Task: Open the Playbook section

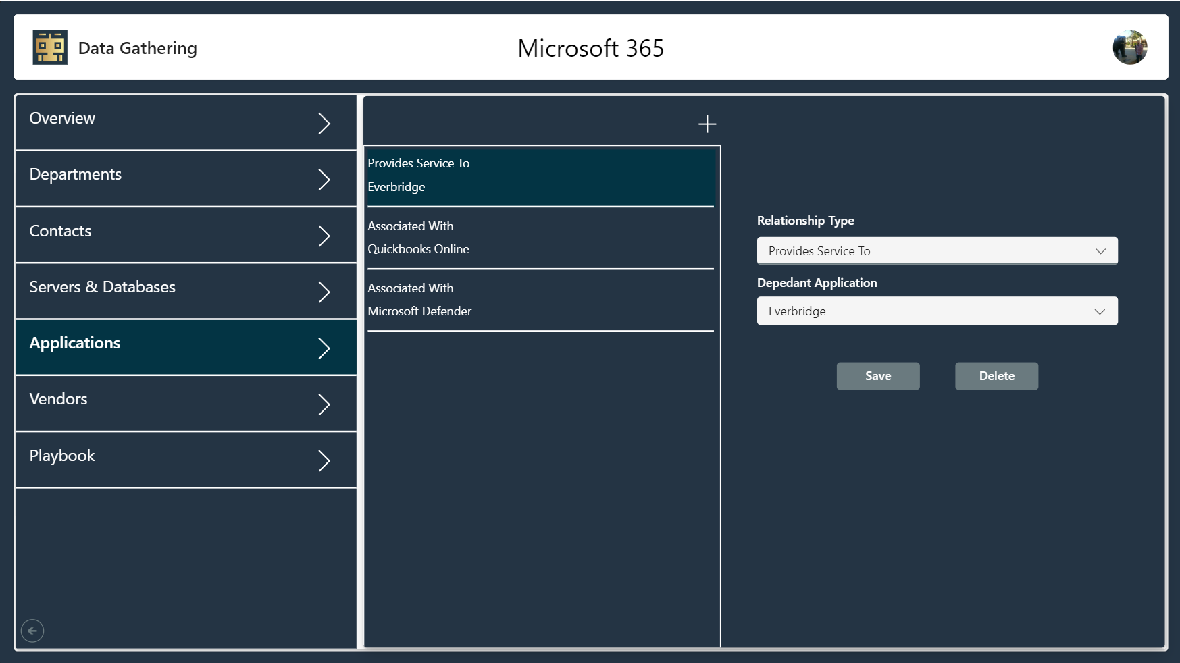Action: pyautogui.click(x=186, y=460)
